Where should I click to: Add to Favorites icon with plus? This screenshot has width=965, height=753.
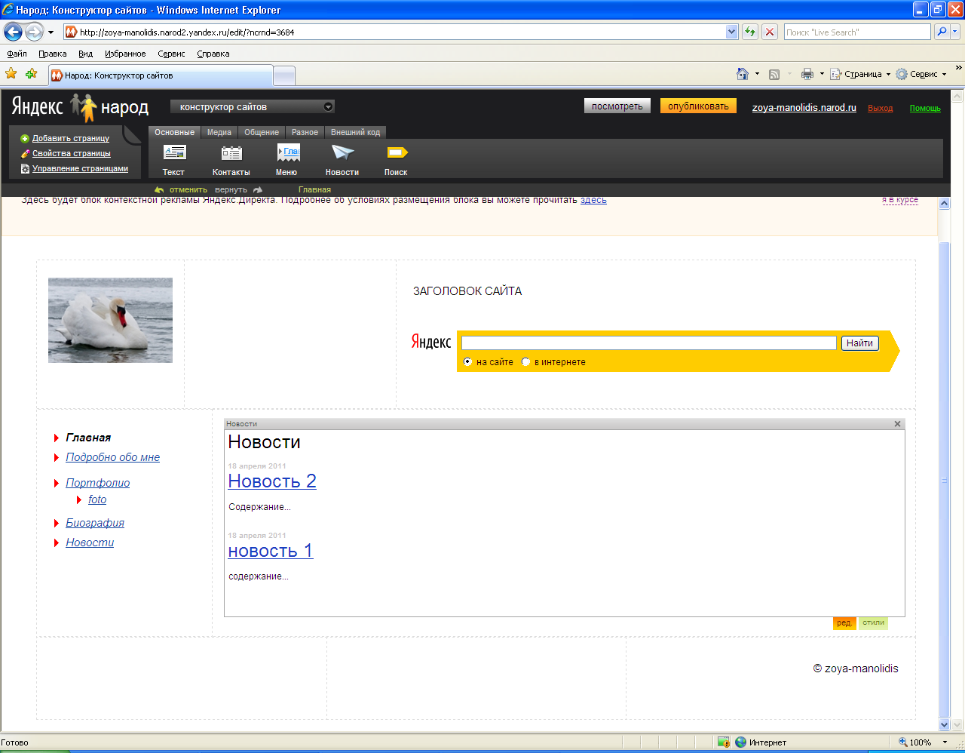click(31, 74)
